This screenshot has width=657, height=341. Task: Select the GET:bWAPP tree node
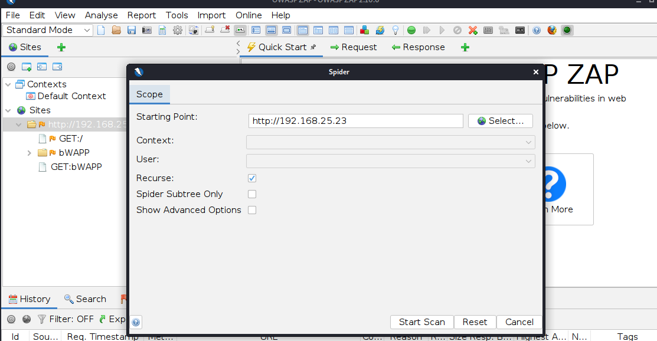coord(70,167)
